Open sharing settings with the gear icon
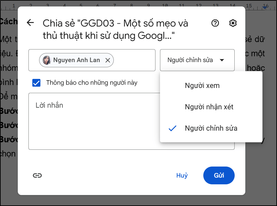 pyautogui.click(x=233, y=23)
